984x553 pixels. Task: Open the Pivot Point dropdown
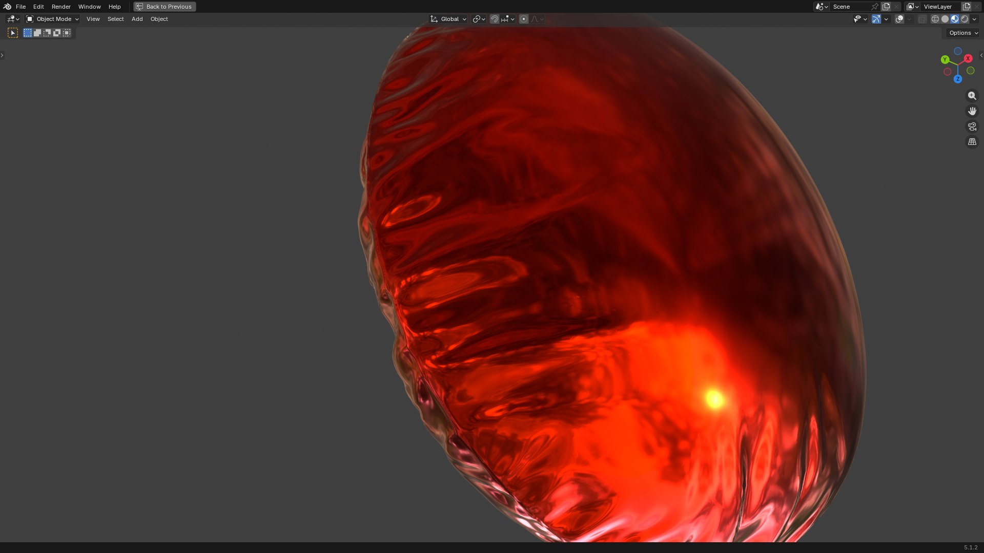click(x=479, y=19)
